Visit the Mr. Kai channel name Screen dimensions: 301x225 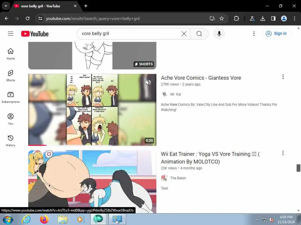pos(176,94)
